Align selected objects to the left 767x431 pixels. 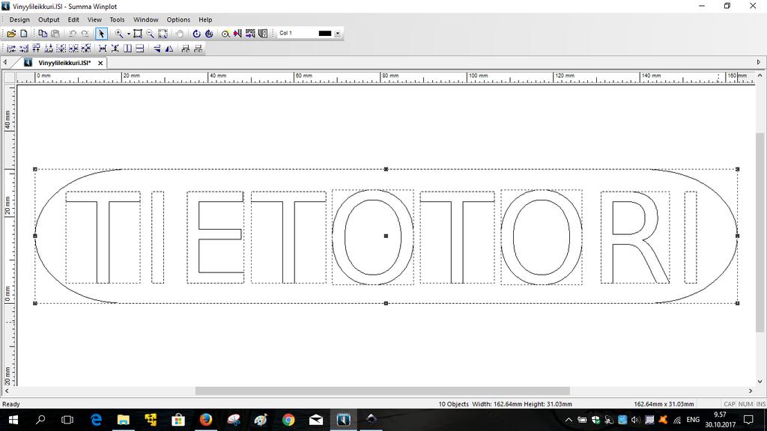[11, 49]
